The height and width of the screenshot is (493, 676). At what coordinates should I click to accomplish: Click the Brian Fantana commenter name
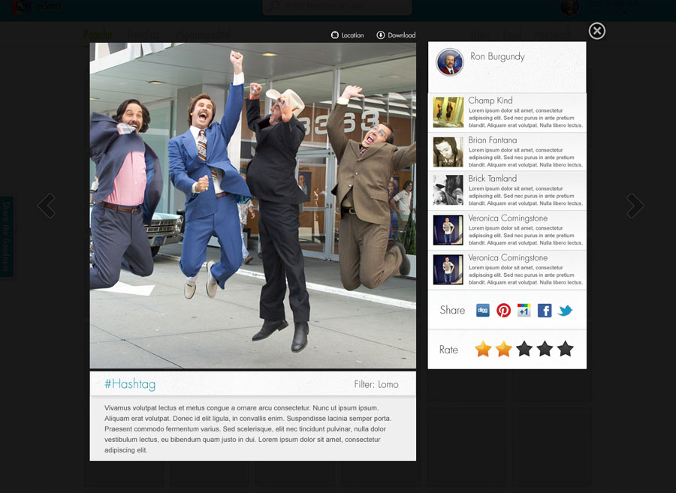point(492,140)
